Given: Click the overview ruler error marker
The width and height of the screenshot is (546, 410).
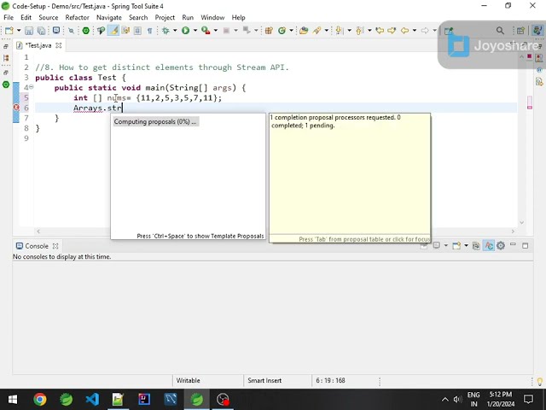Looking at the screenshot, I should (530, 107).
